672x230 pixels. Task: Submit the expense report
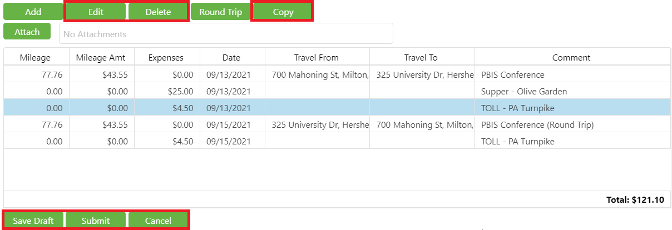click(96, 221)
